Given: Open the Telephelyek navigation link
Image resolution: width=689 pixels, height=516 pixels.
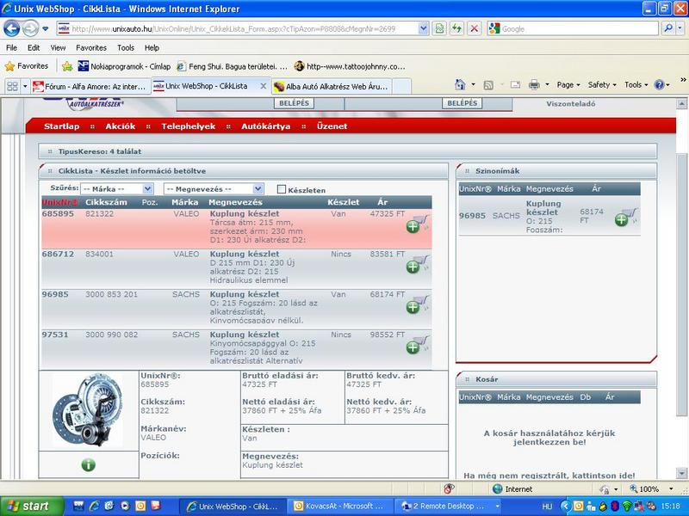Looking at the screenshot, I should (x=188, y=126).
